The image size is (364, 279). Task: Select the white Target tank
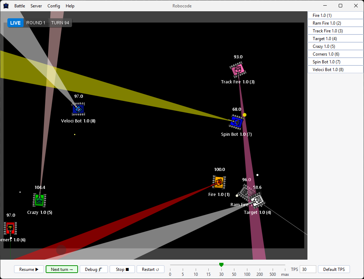[257, 200]
